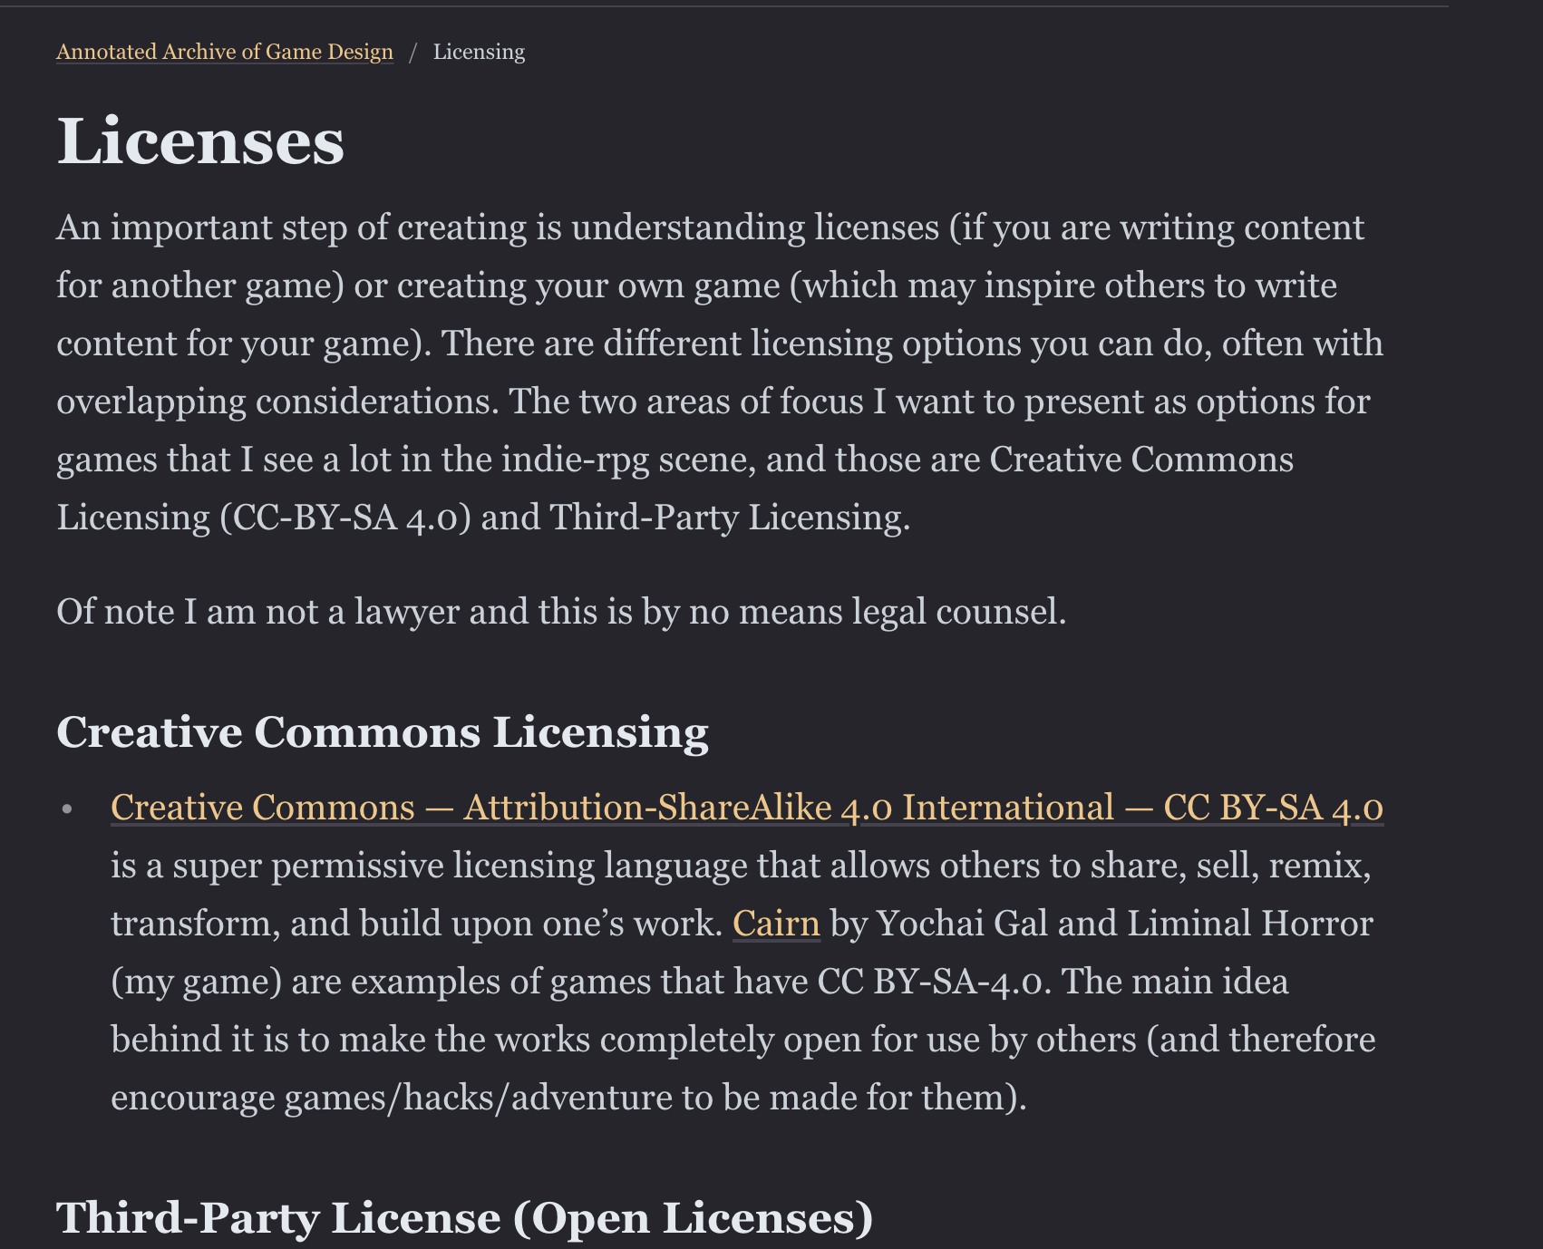
Task: Click the legal counsel disclaimer sentence
Action: point(562,612)
